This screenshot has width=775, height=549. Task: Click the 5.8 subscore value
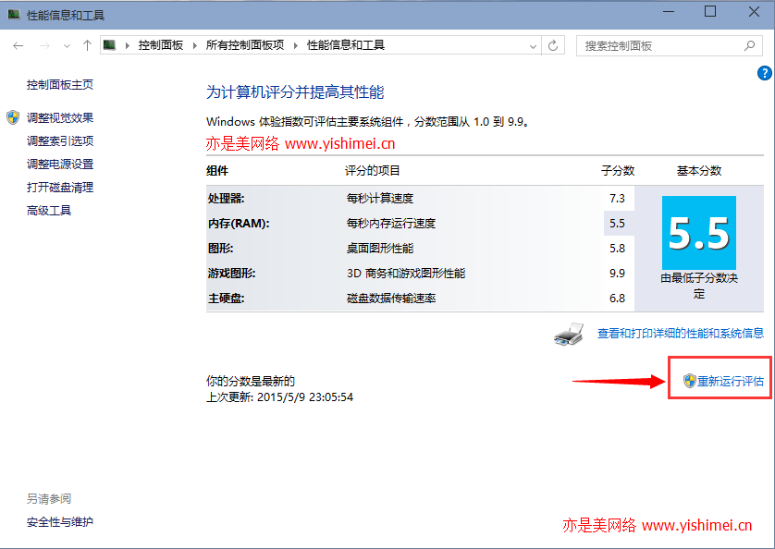[617, 249]
